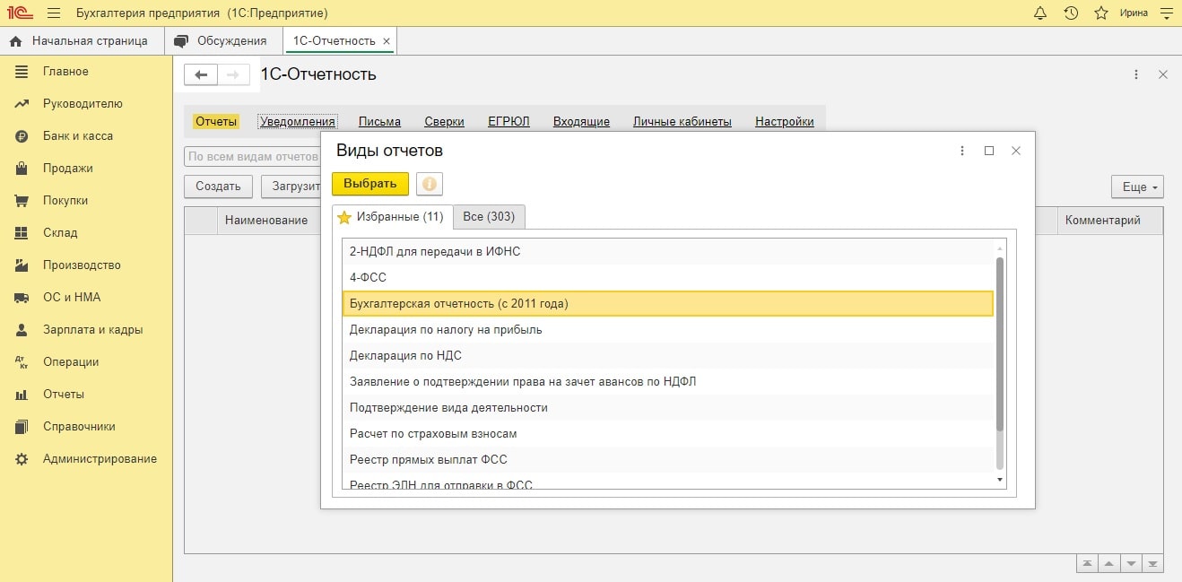Open the Уведомления section

pos(297,121)
